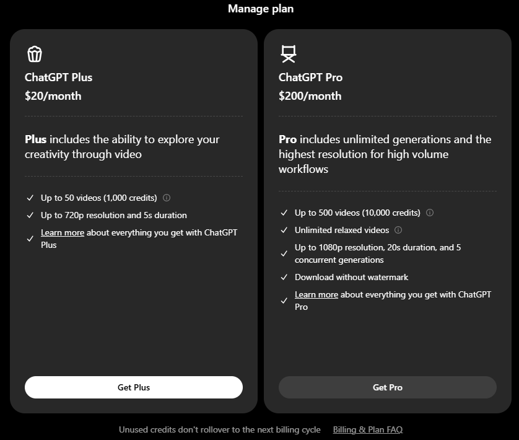The height and width of the screenshot is (440, 519).
Task: Click checkmark beside 720p resolution feature
Action: pyautogui.click(x=30, y=215)
